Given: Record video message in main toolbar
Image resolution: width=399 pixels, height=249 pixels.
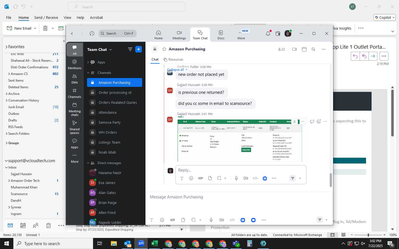Looking at the screenshot, I should pyautogui.click(x=222, y=220).
